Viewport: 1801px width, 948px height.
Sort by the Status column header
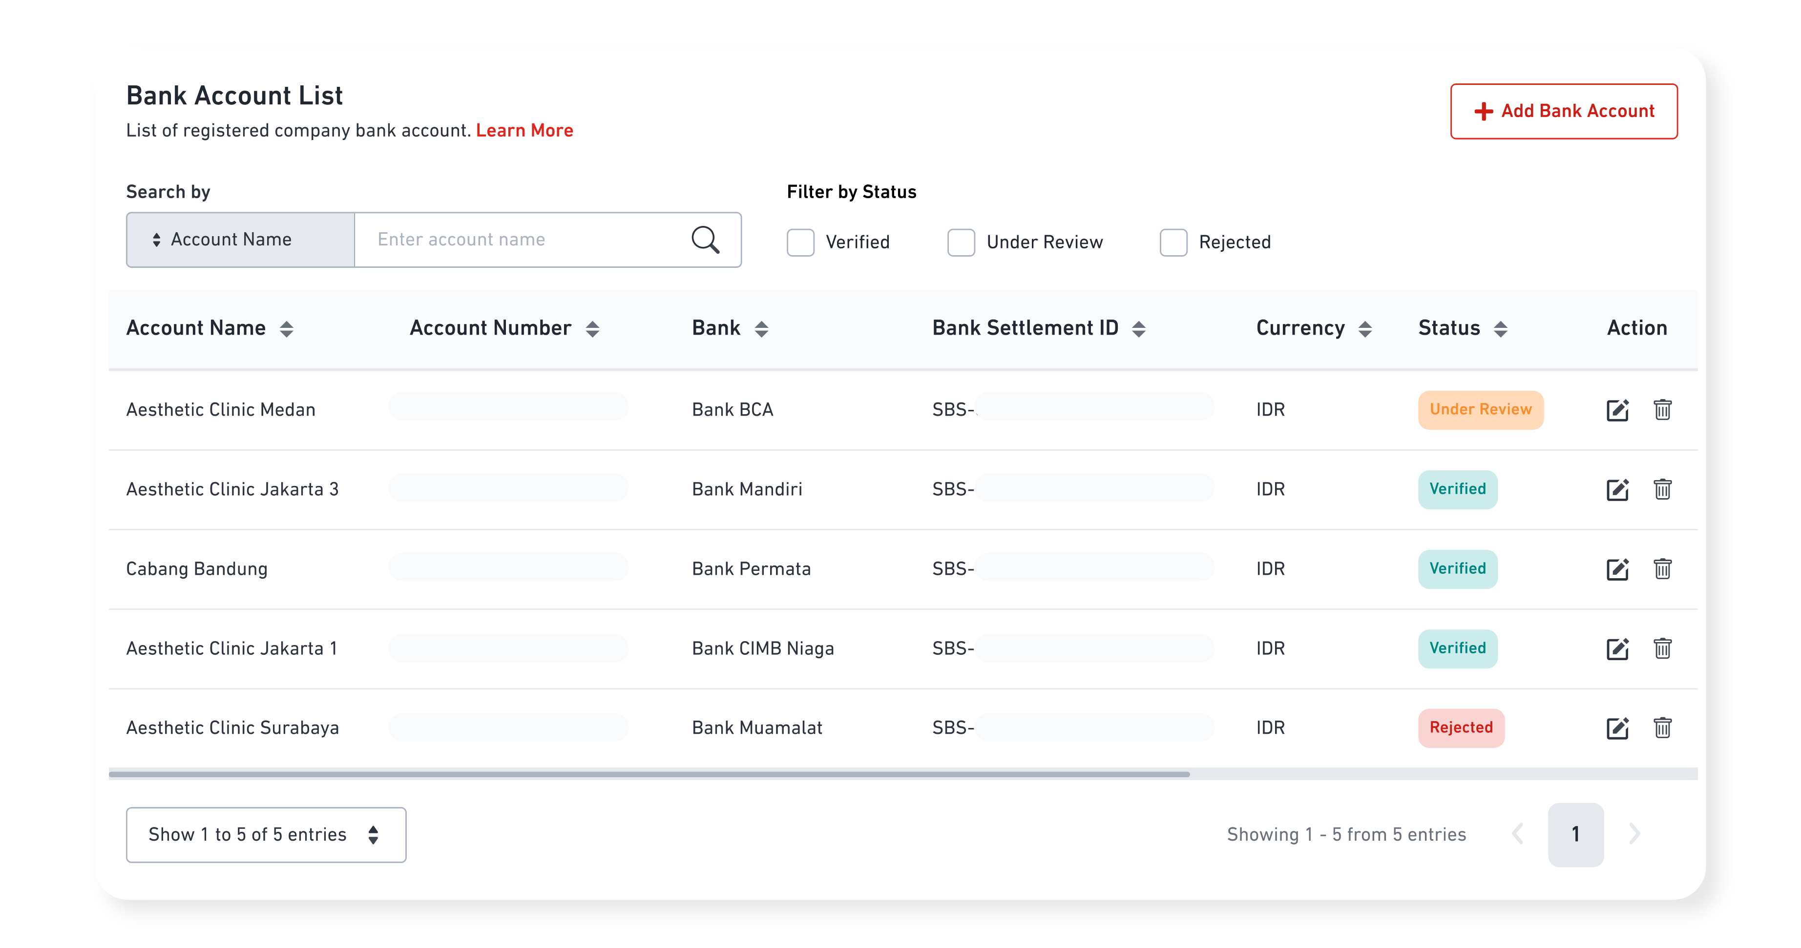1500,328
